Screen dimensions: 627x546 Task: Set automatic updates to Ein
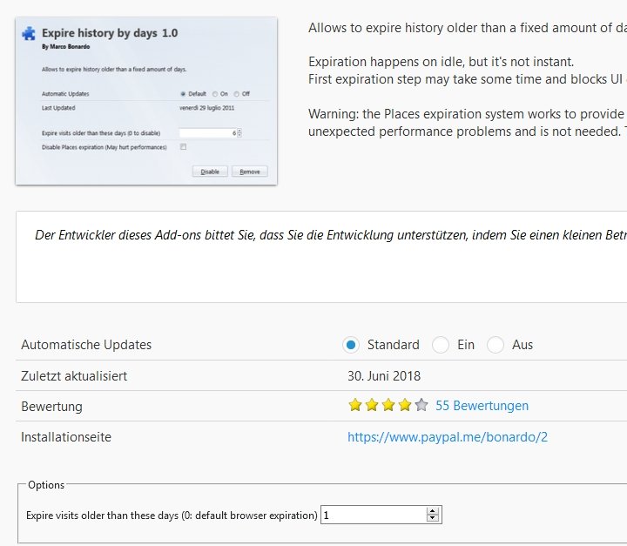(x=441, y=345)
